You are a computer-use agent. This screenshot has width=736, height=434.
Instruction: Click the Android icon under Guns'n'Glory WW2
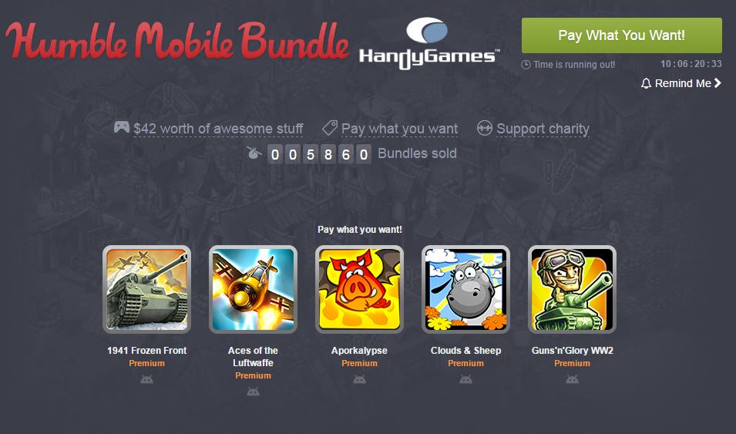point(572,379)
